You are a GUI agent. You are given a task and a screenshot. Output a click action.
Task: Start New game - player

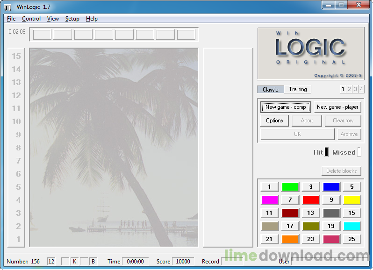tap(337, 107)
